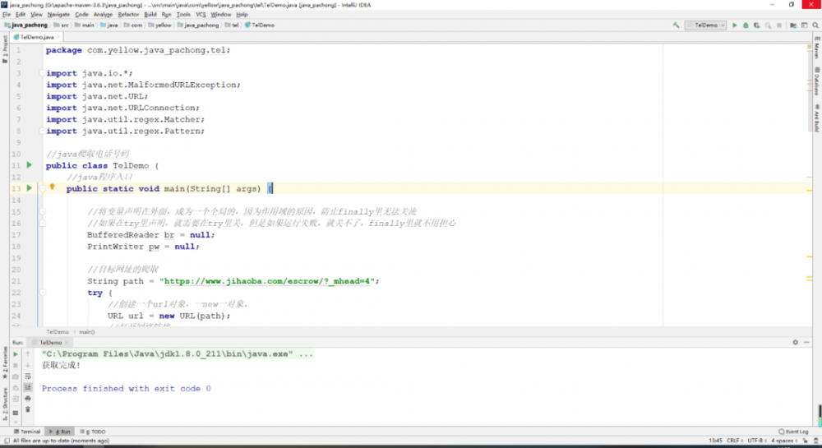Open the VCS menu

pyautogui.click(x=201, y=15)
